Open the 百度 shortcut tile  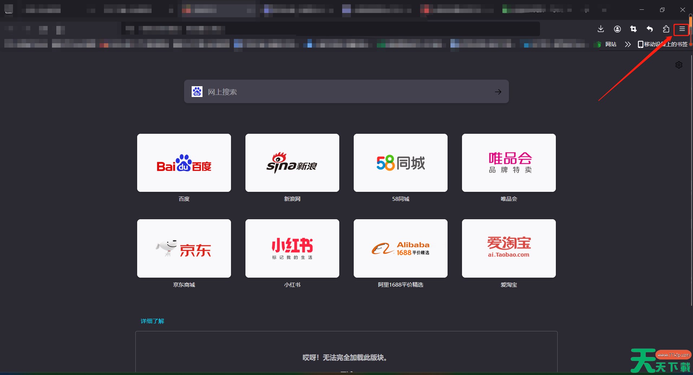pos(184,163)
